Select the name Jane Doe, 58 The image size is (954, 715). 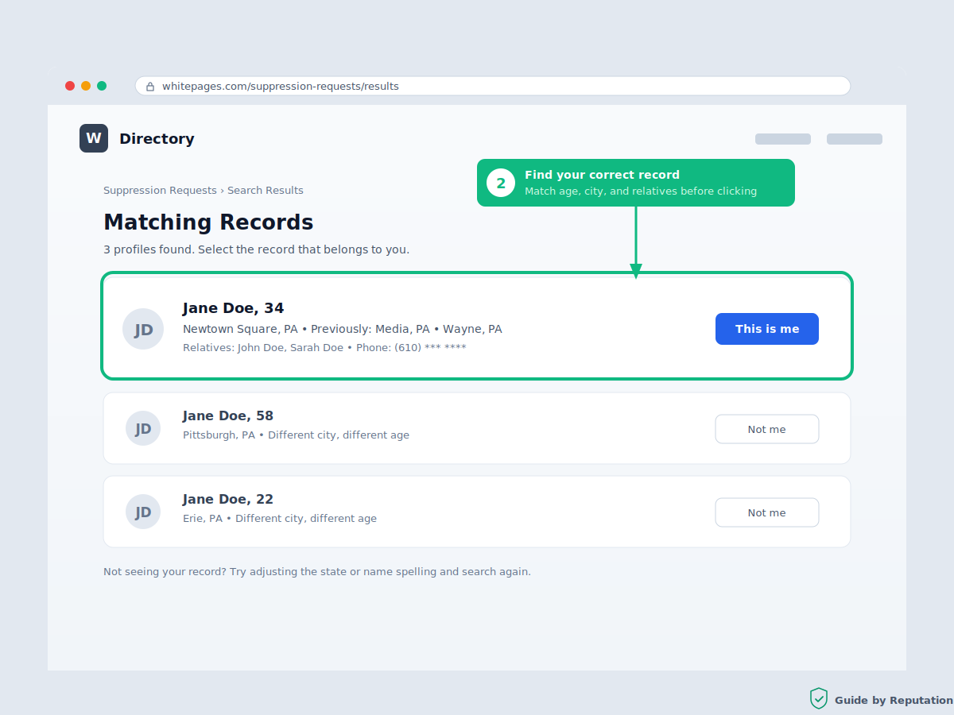pyautogui.click(x=228, y=415)
